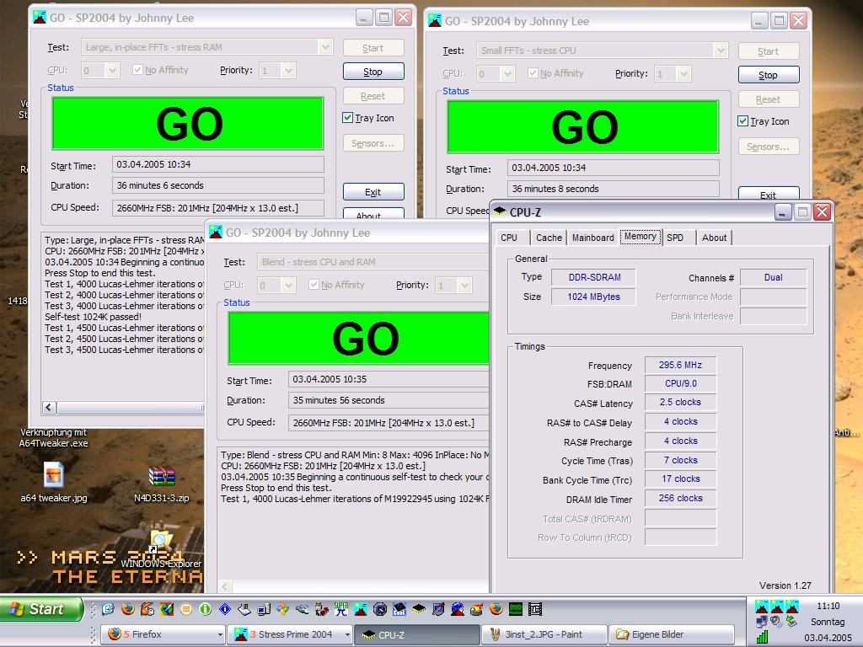The height and width of the screenshot is (647, 863).
Task: Open the networked computers quick launch icon
Action: tap(264, 609)
